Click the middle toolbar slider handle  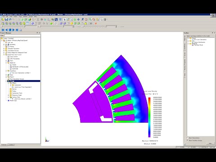point(40,27)
